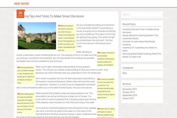
Task: Click the Recent Posts heading
Action: tap(129, 24)
